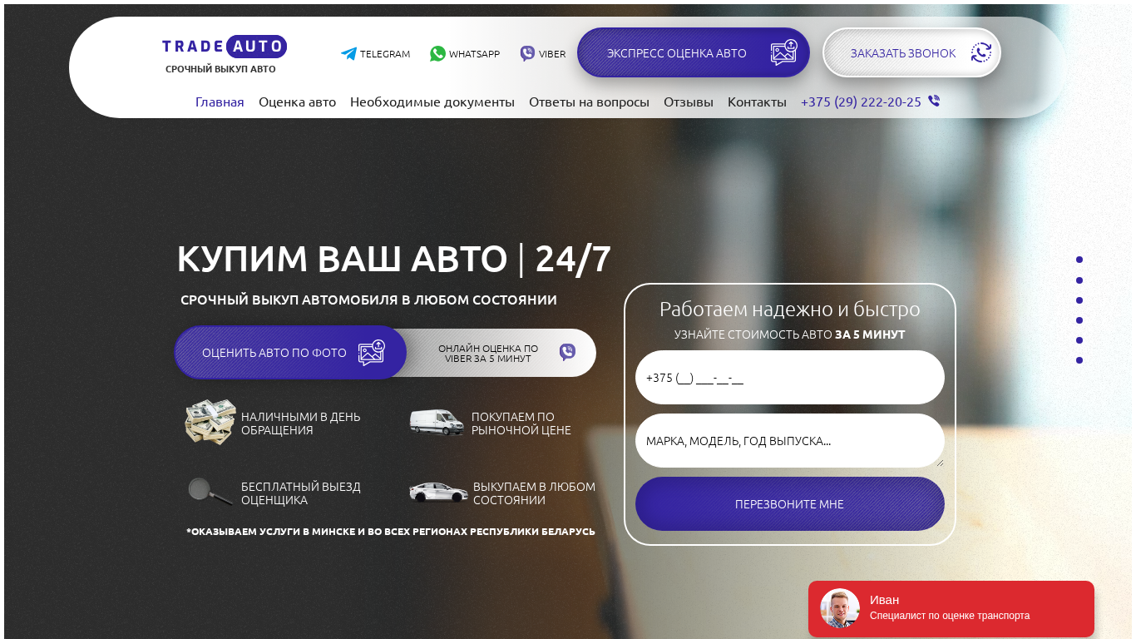Go to Главная page

pyautogui.click(x=220, y=102)
